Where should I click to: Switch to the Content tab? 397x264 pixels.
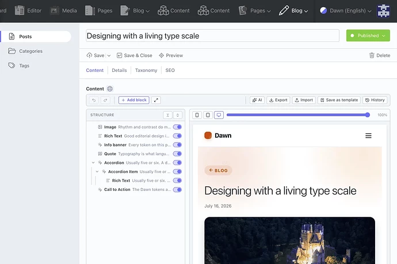(x=95, y=70)
